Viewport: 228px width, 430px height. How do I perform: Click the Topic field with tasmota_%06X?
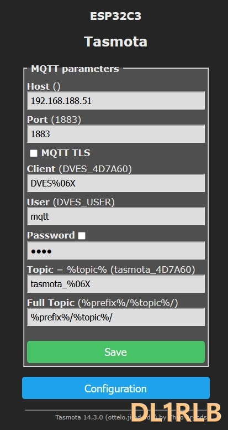point(116,284)
